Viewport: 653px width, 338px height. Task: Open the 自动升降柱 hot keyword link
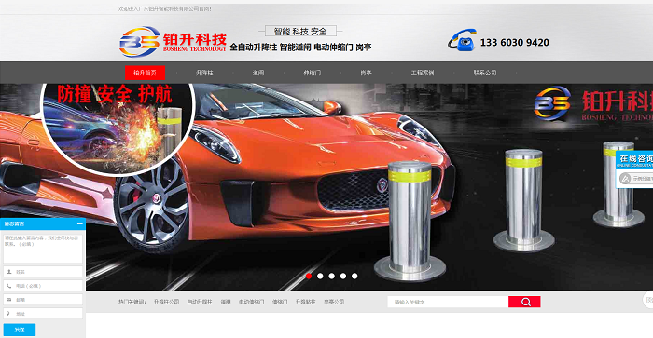[x=200, y=302]
